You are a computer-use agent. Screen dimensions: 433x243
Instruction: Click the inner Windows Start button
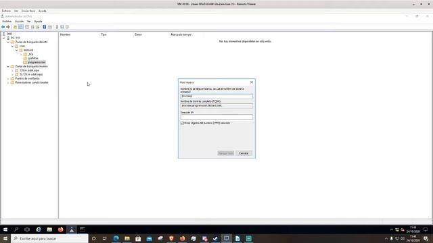[5, 230]
